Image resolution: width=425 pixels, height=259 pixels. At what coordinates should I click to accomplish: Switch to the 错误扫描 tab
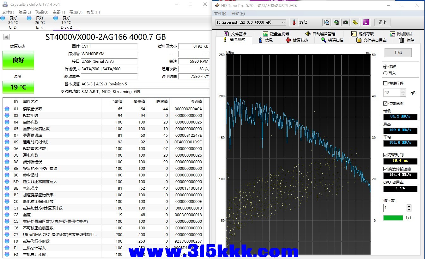point(332,40)
